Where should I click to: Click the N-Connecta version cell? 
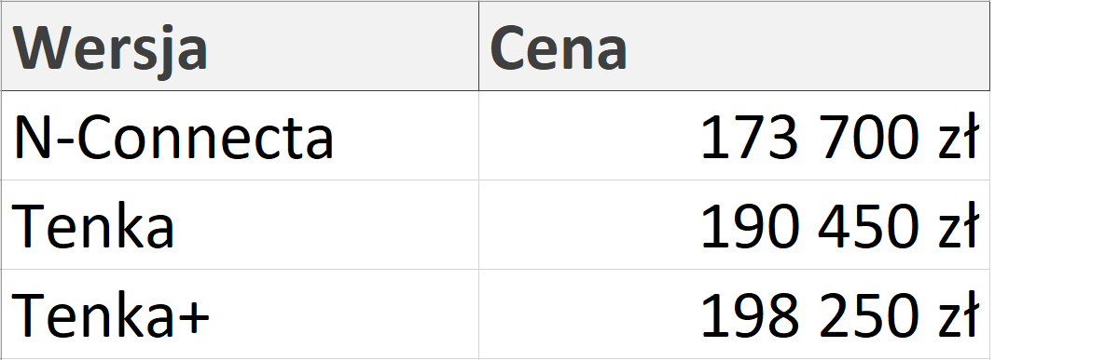coord(240,136)
